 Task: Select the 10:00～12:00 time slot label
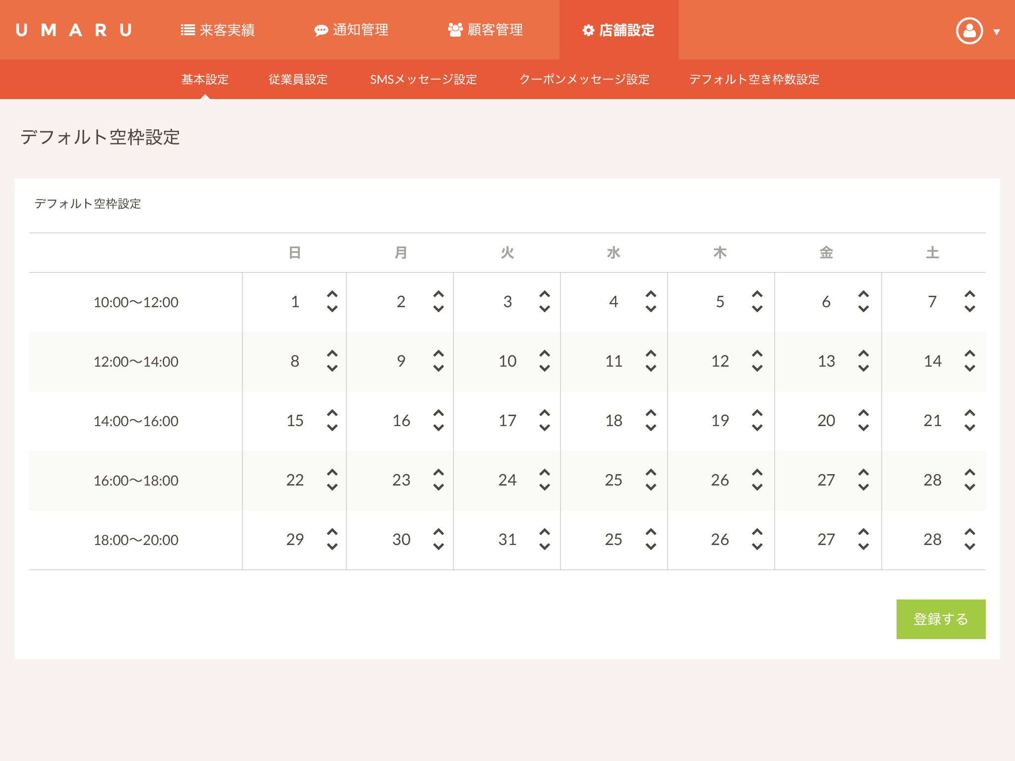point(136,302)
